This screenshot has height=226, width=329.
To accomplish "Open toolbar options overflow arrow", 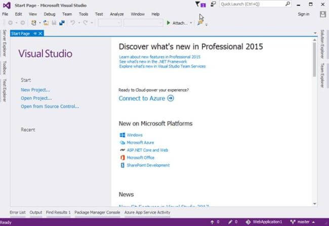I will 207,25.
